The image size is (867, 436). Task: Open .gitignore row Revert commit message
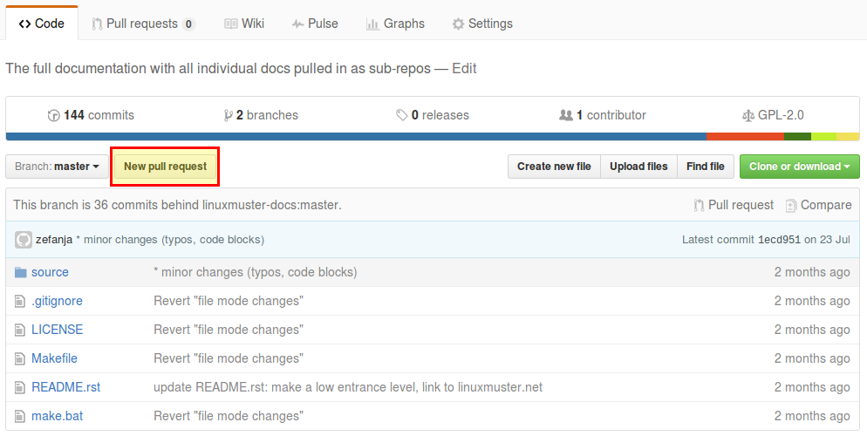(x=229, y=301)
